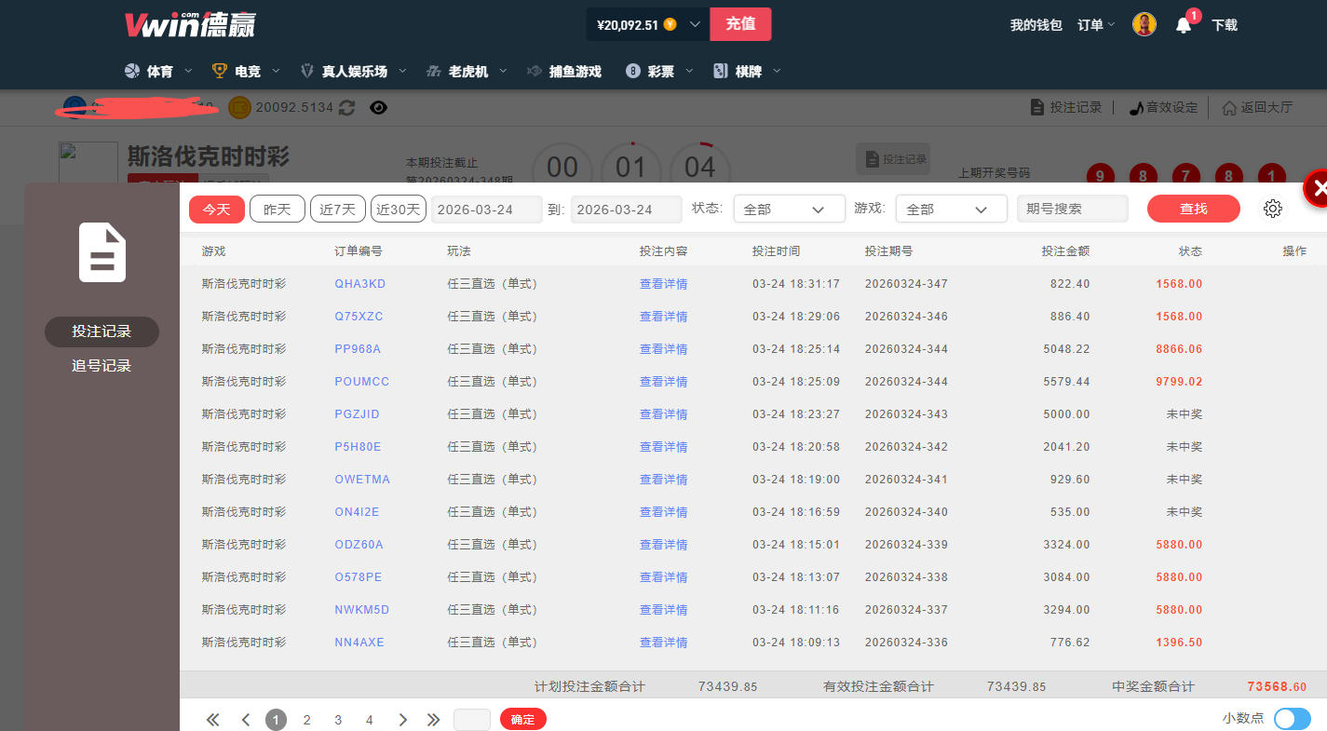
Task: Toggle balance visibility eye icon
Action: [x=378, y=108]
